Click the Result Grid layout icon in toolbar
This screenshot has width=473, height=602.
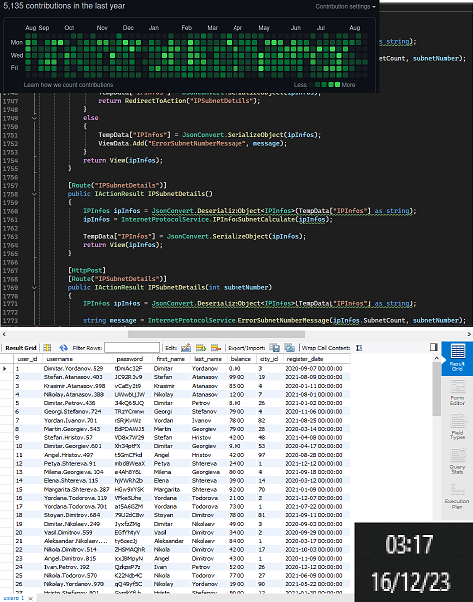pos(47,348)
